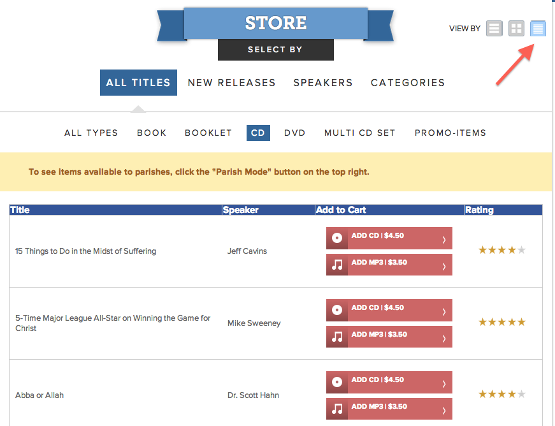The image size is (555, 426).
Task: Click music note icon for Abba or Allah MP3
Action: click(x=337, y=409)
